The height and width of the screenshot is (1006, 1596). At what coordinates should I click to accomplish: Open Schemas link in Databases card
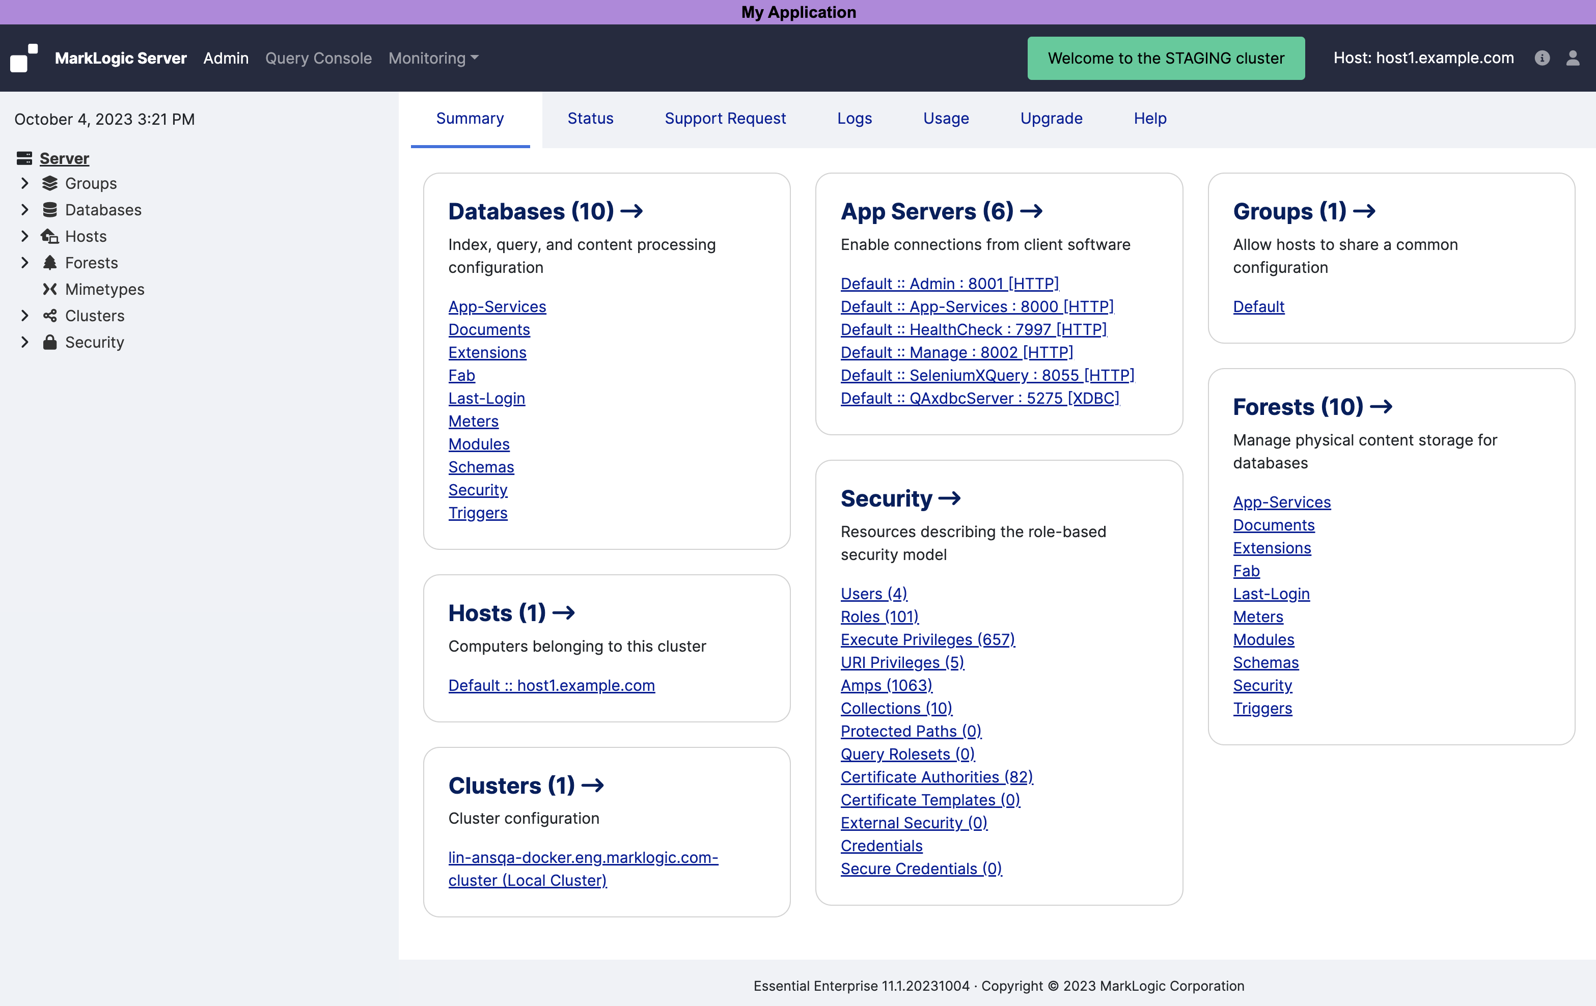481,467
